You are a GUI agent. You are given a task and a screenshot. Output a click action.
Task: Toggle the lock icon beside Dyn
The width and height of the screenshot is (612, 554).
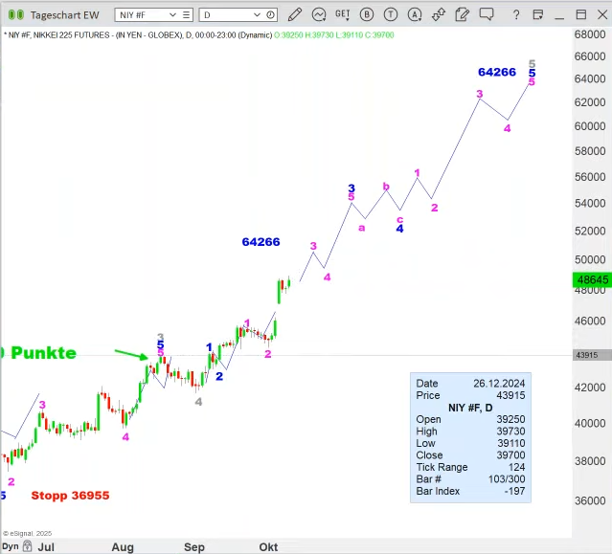25,546
